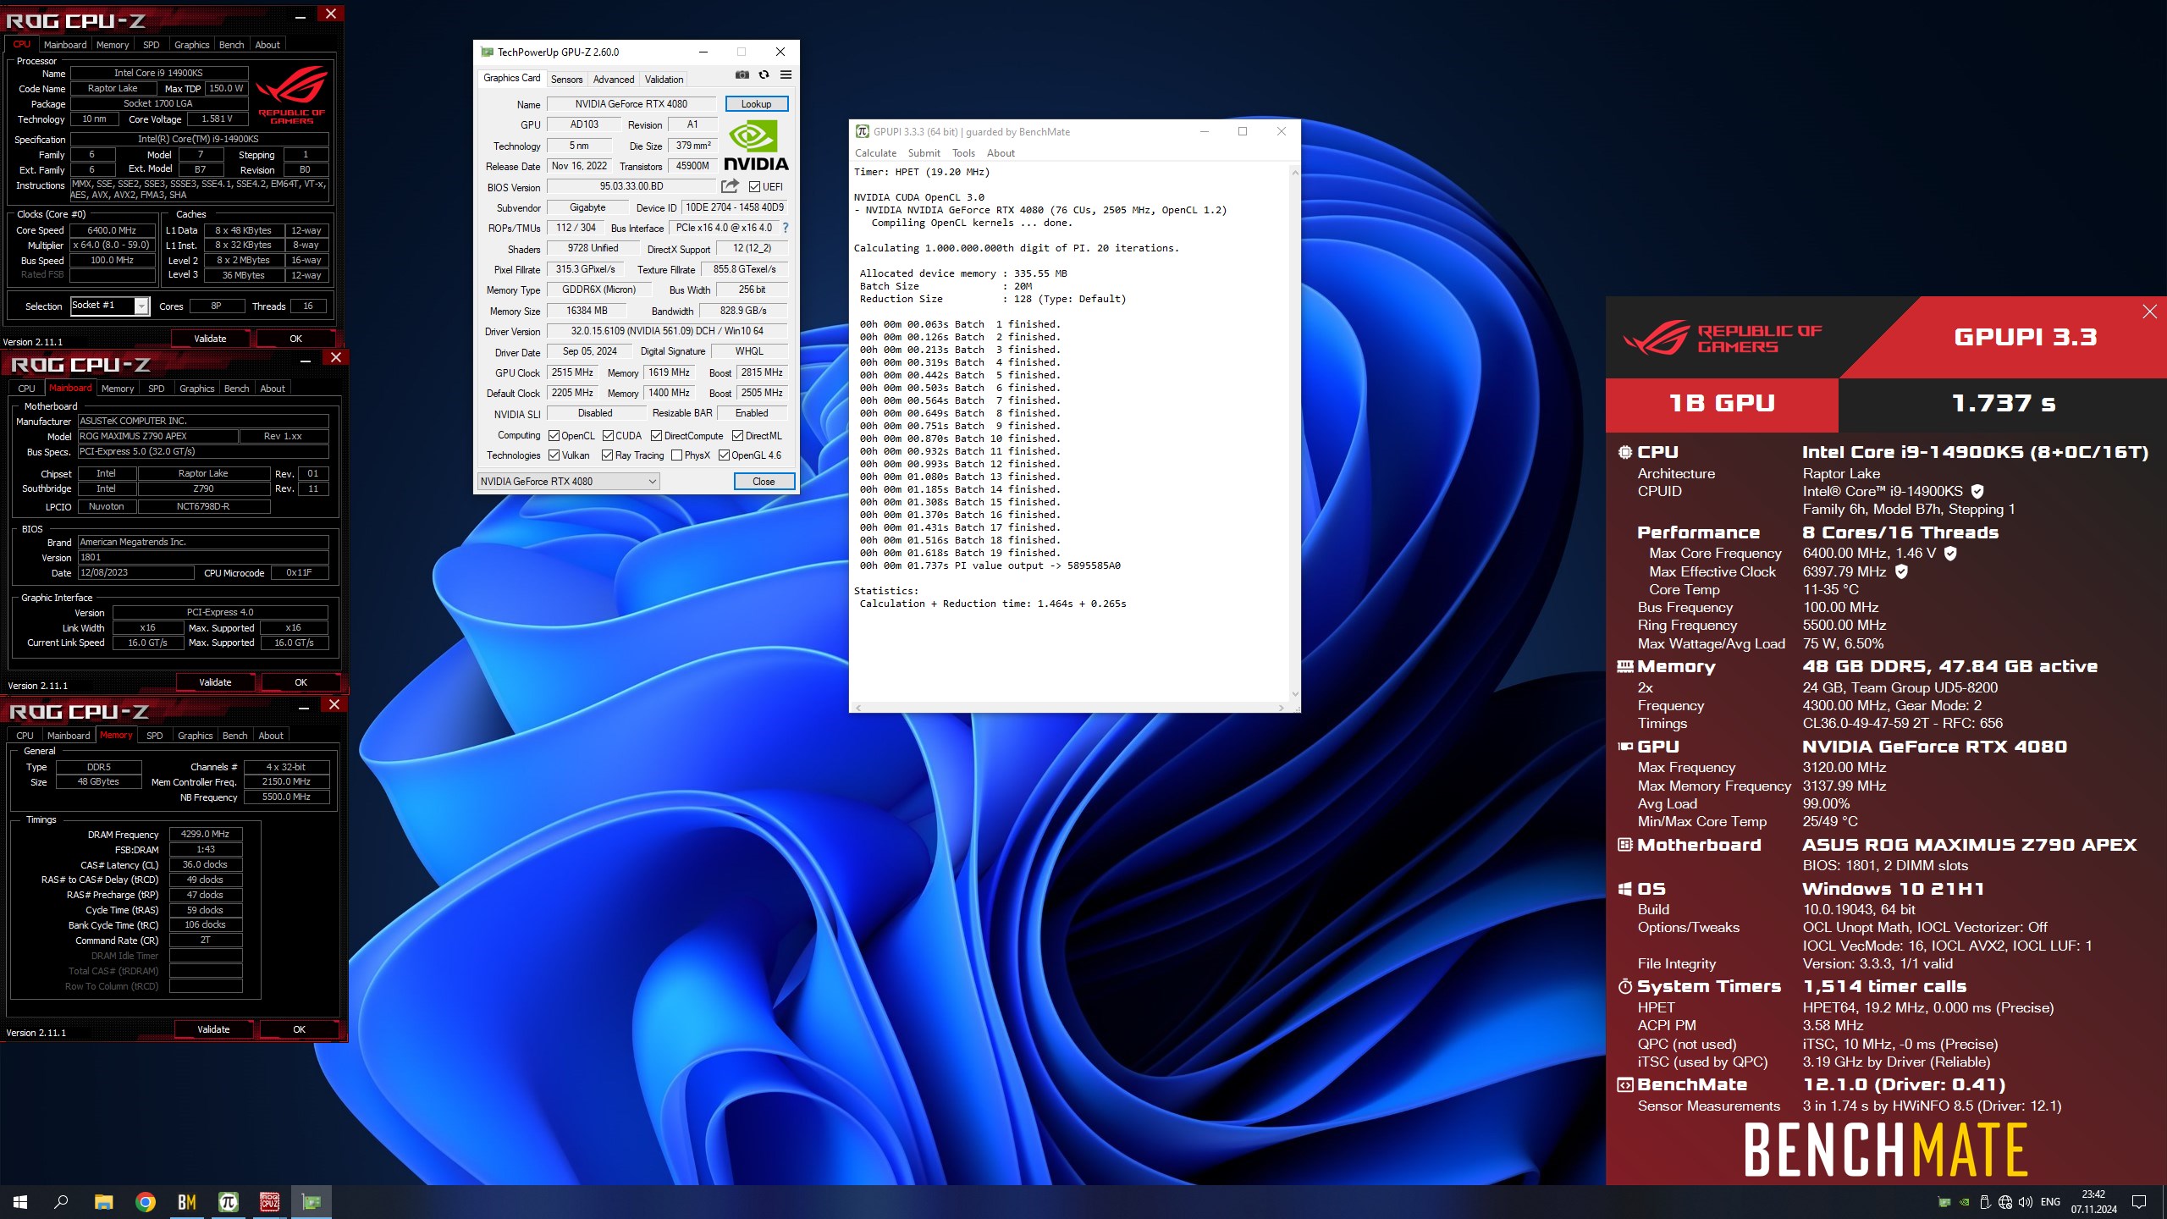The width and height of the screenshot is (2167, 1219).
Task: Click the GPUPI vertical scrollbar
Action: click(x=1294, y=433)
